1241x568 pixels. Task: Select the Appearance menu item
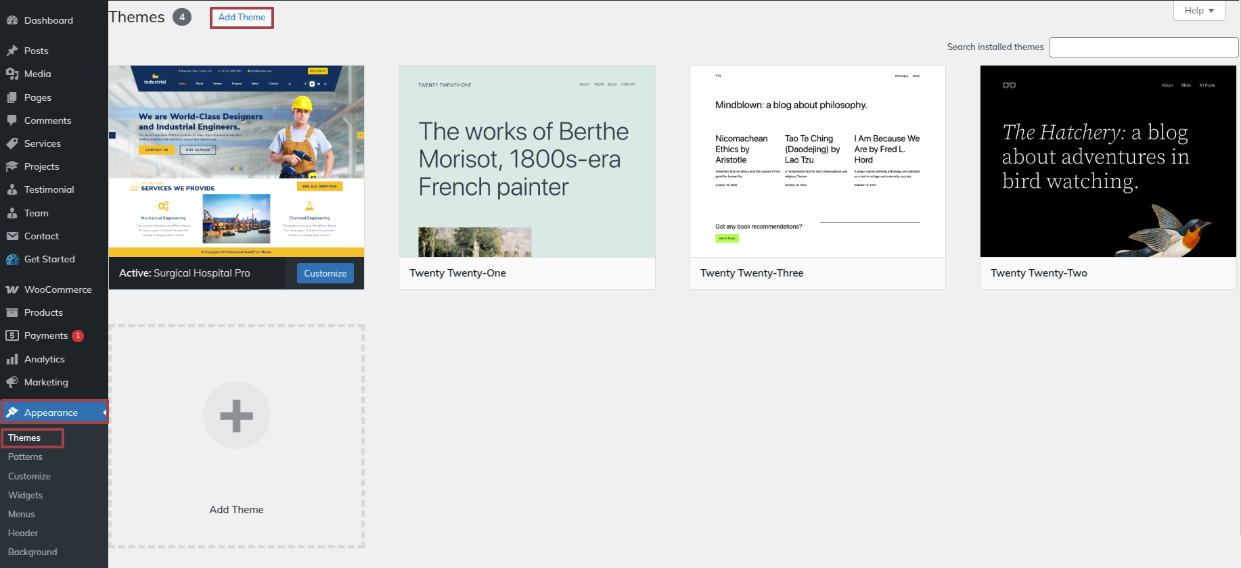(54, 412)
